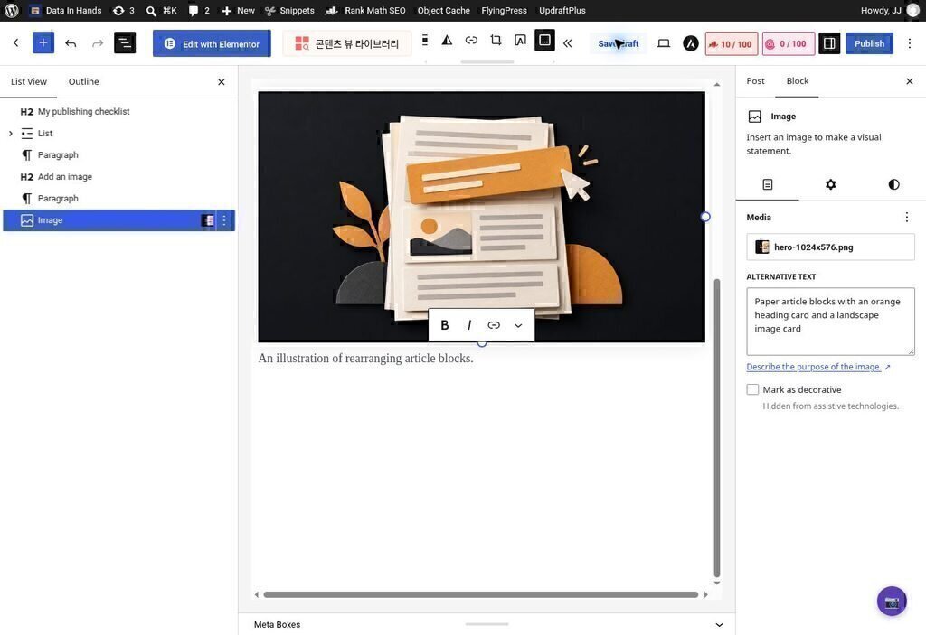
Task: Toggle the caption button in the toolbar
Action: point(544,40)
